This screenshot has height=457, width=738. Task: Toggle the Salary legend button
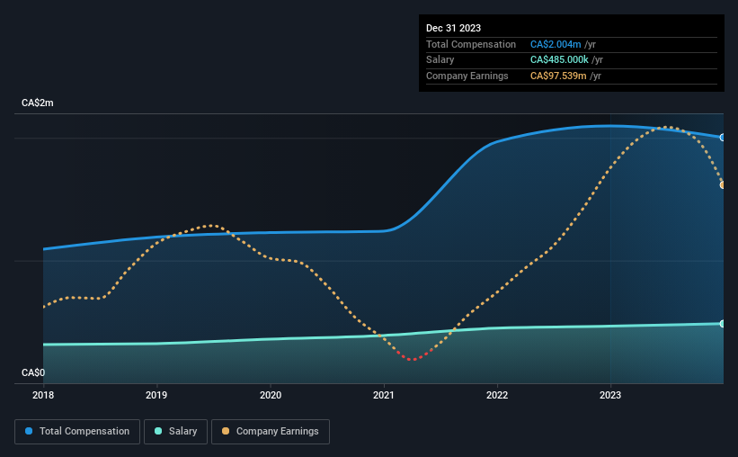(175, 432)
